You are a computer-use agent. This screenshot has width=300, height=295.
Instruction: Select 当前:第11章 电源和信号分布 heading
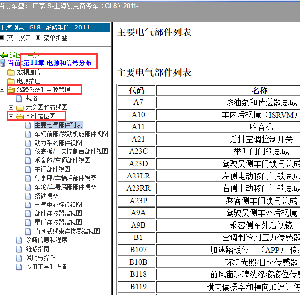pyautogui.click(x=49, y=63)
